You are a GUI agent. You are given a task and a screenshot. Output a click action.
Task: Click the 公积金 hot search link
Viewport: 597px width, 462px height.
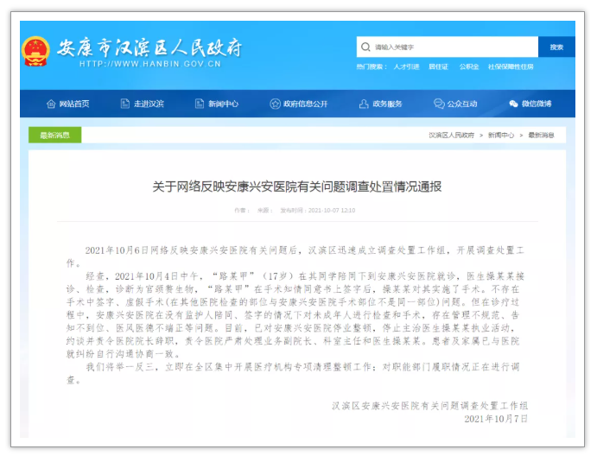coord(468,66)
